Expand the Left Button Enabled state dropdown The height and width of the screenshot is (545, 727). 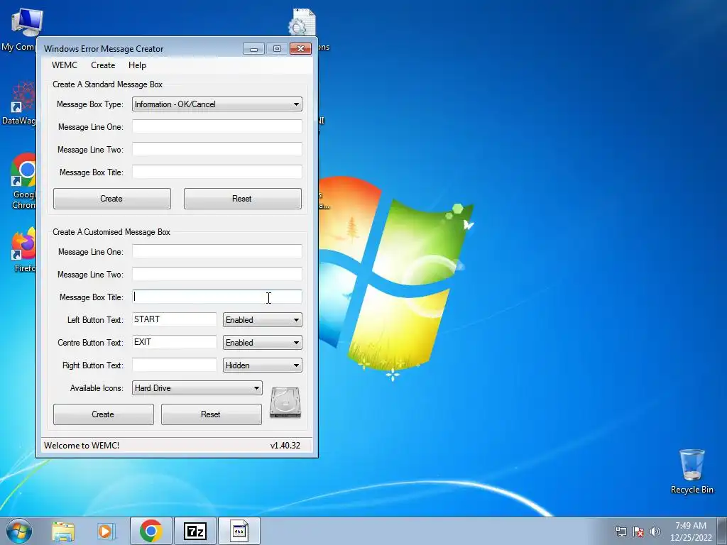tap(263, 320)
